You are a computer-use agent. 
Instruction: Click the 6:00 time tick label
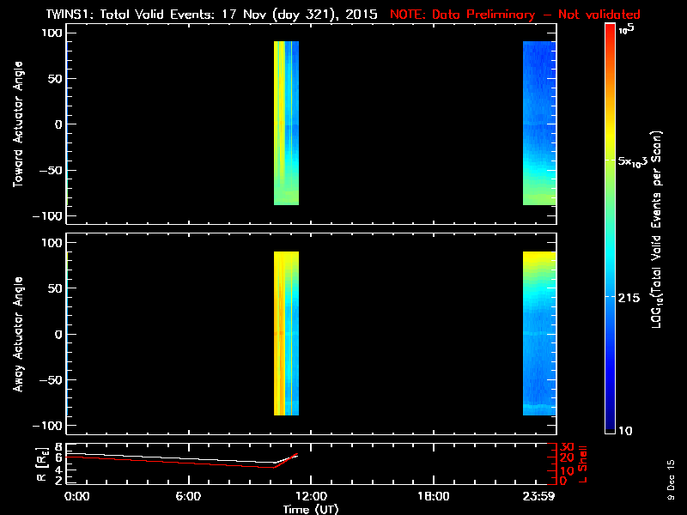(x=188, y=496)
